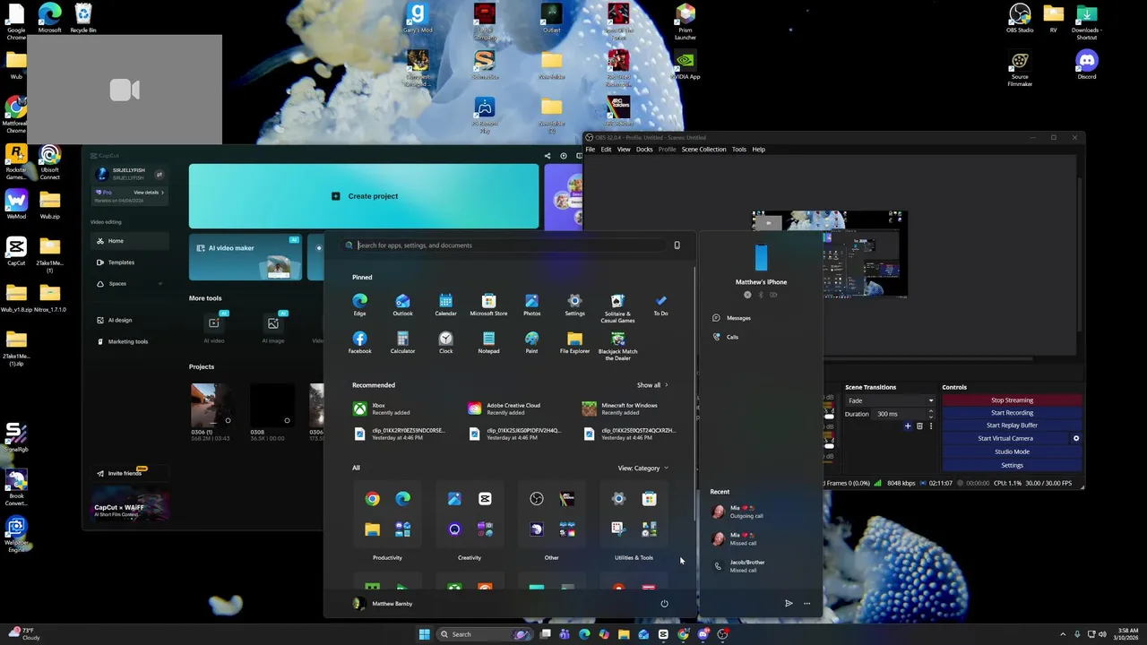The image size is (1147, 645).
Task: Open OBS Studio desktop shortcut
Action: [1020, 18]
